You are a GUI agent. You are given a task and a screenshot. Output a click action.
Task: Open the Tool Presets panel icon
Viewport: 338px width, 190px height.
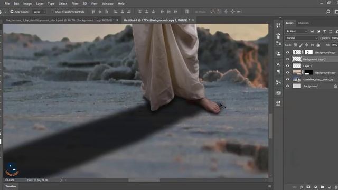(x=278, y=82)
